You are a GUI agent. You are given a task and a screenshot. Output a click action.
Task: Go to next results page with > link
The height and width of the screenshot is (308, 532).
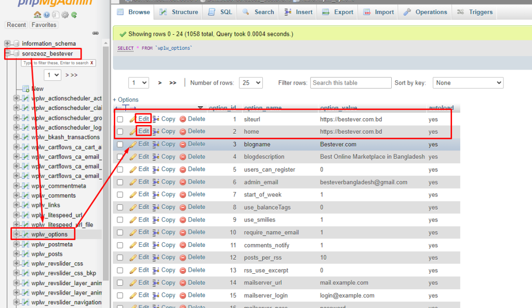tap(160, 83)
